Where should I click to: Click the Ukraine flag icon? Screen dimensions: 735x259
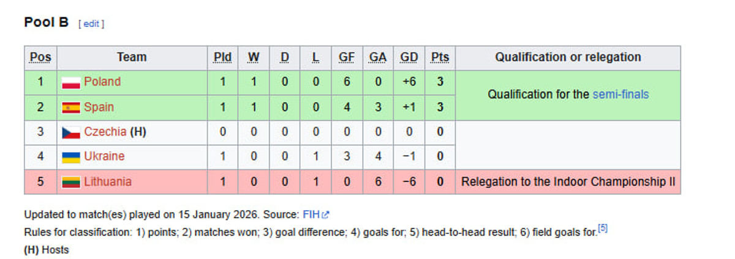coord(71,158)
